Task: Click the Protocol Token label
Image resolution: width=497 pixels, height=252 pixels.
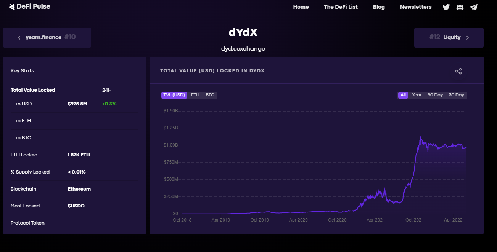Action: pos(27,223)
